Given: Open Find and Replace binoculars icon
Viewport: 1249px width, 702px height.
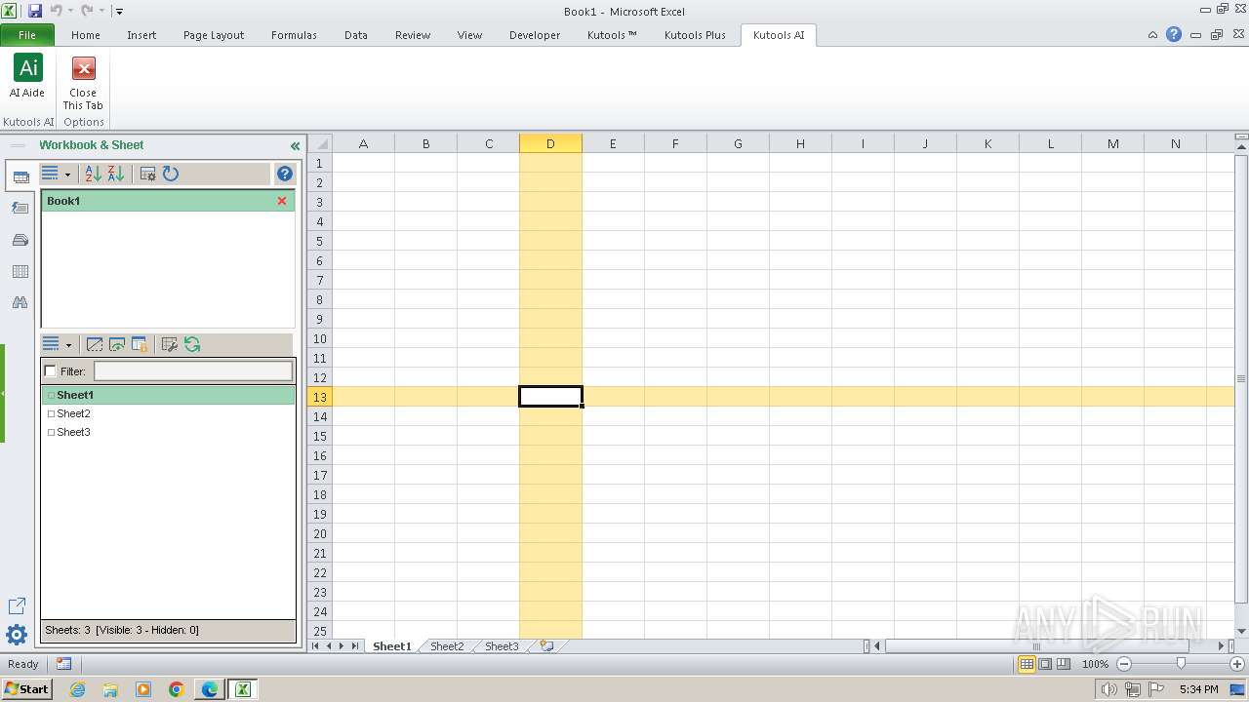Looking at the screenshot, I should tap(20, 303).
